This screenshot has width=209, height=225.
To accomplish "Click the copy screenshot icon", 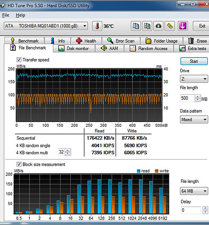I will tap(147, 26).
